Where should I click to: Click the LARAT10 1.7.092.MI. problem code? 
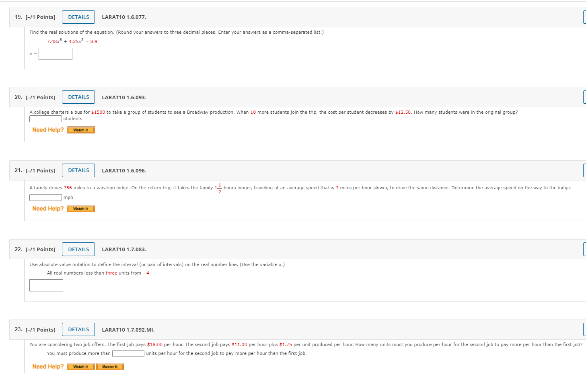(128, 330)
